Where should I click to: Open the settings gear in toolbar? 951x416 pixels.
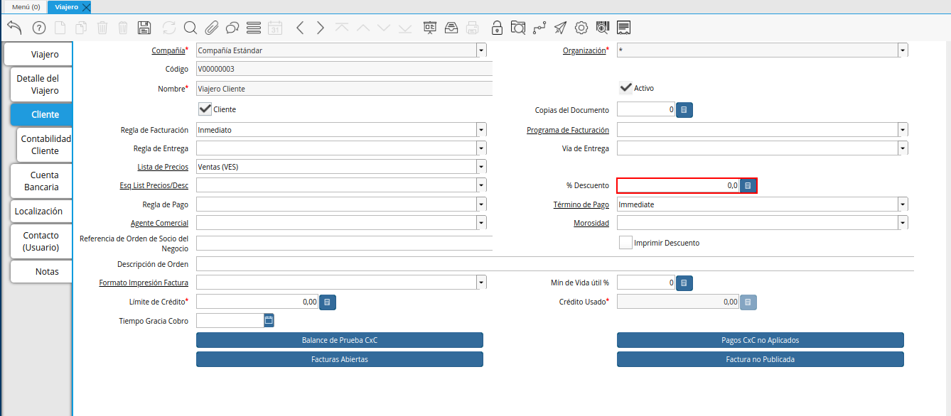[x=581, y=28]
